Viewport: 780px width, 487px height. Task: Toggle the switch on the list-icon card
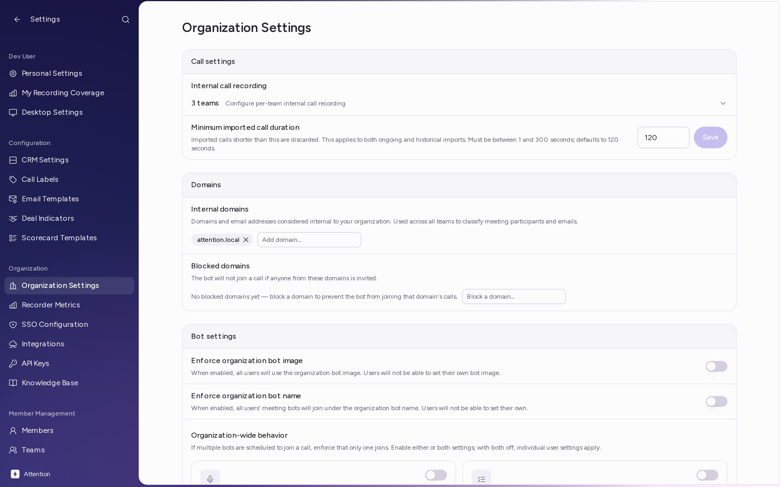tap(707, 475)
